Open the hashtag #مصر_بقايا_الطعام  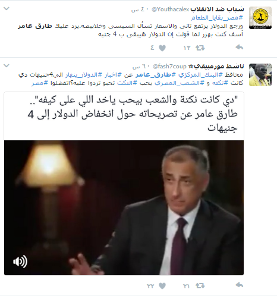[217, 18]
